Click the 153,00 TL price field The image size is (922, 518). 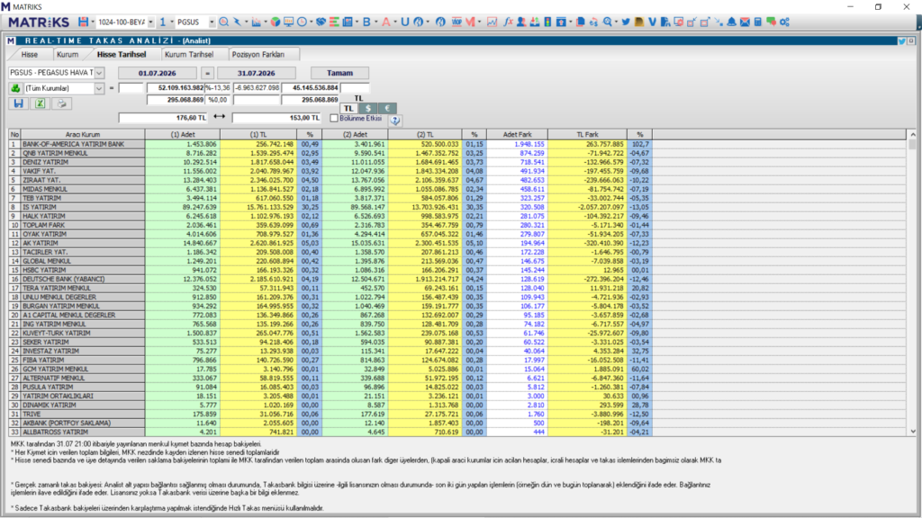point(277,118)
